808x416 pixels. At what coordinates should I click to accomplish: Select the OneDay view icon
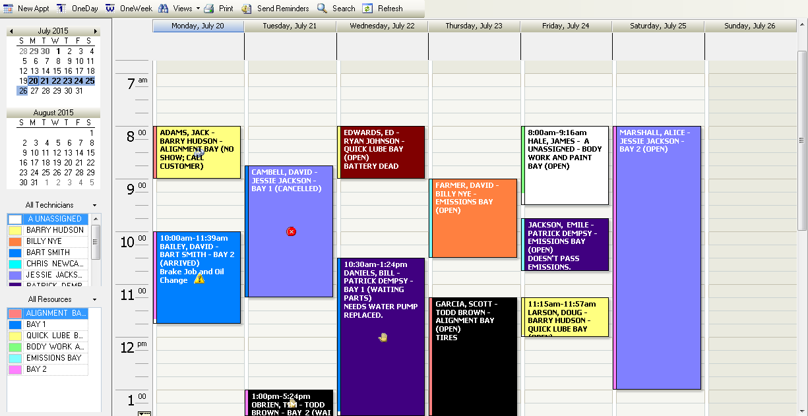click(x=61, y=8)
